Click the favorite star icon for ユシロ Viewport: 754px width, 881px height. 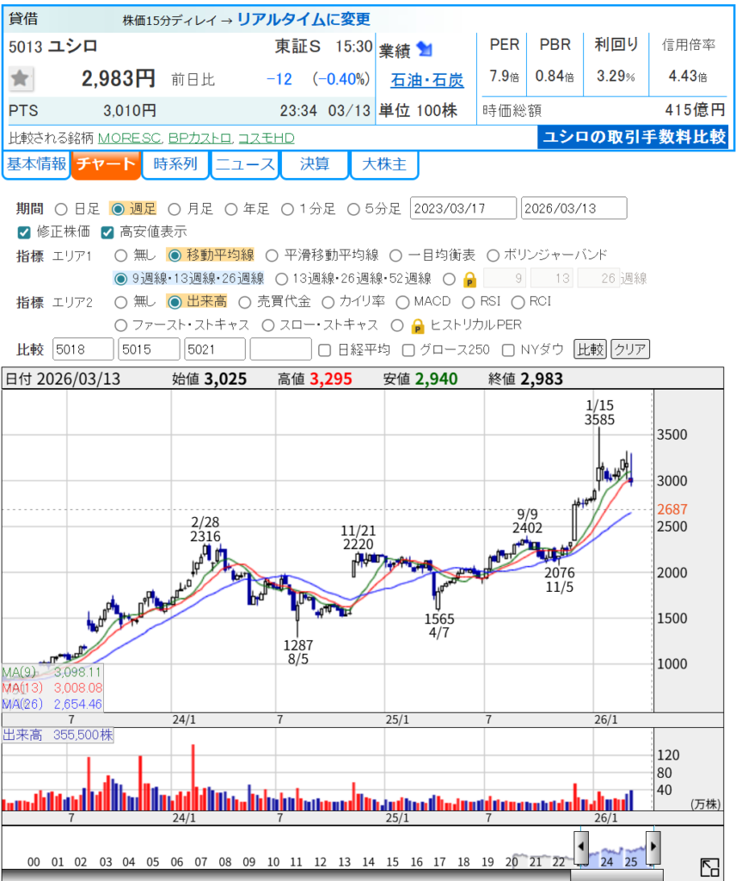click(x=21, y=79)
